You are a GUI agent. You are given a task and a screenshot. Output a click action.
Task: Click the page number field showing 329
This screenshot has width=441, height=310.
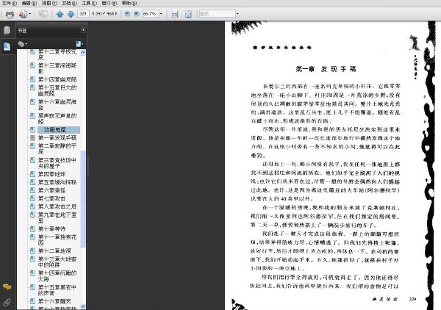coord(83,13)
